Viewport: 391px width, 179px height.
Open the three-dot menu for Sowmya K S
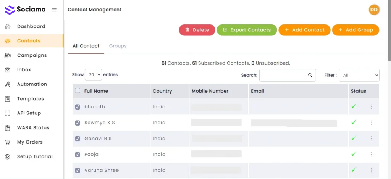tap(371, 123)
